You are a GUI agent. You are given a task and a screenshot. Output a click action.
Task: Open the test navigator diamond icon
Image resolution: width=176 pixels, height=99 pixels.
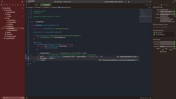tap(15, 5)
